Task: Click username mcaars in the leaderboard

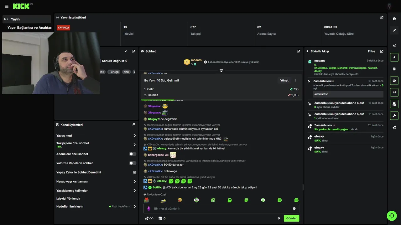Action: 196,60
